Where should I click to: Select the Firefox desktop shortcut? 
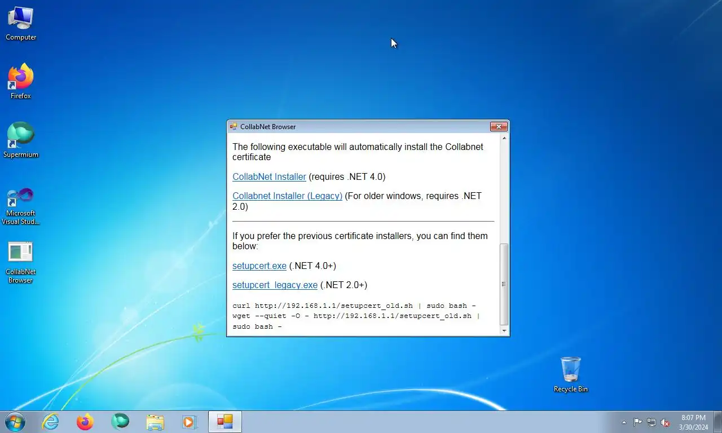[x=21, y=82]
